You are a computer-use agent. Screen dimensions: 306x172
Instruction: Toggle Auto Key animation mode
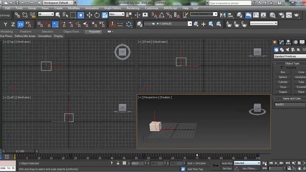click(x=227, y=163)
